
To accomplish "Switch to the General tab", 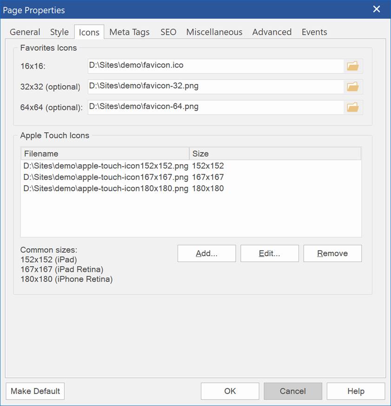I will coord(25,32).
